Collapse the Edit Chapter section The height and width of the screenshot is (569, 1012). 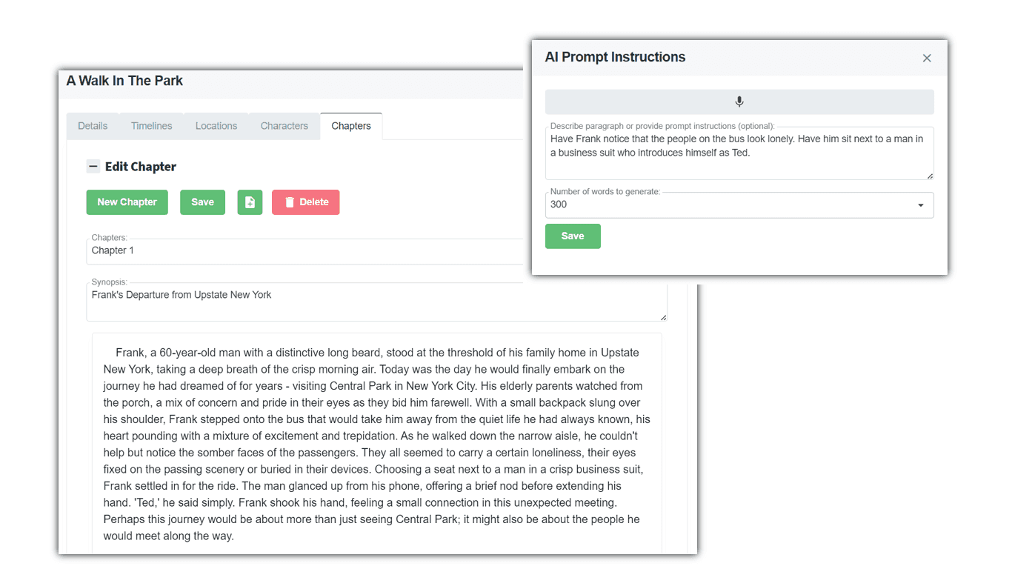pos(93,166)
